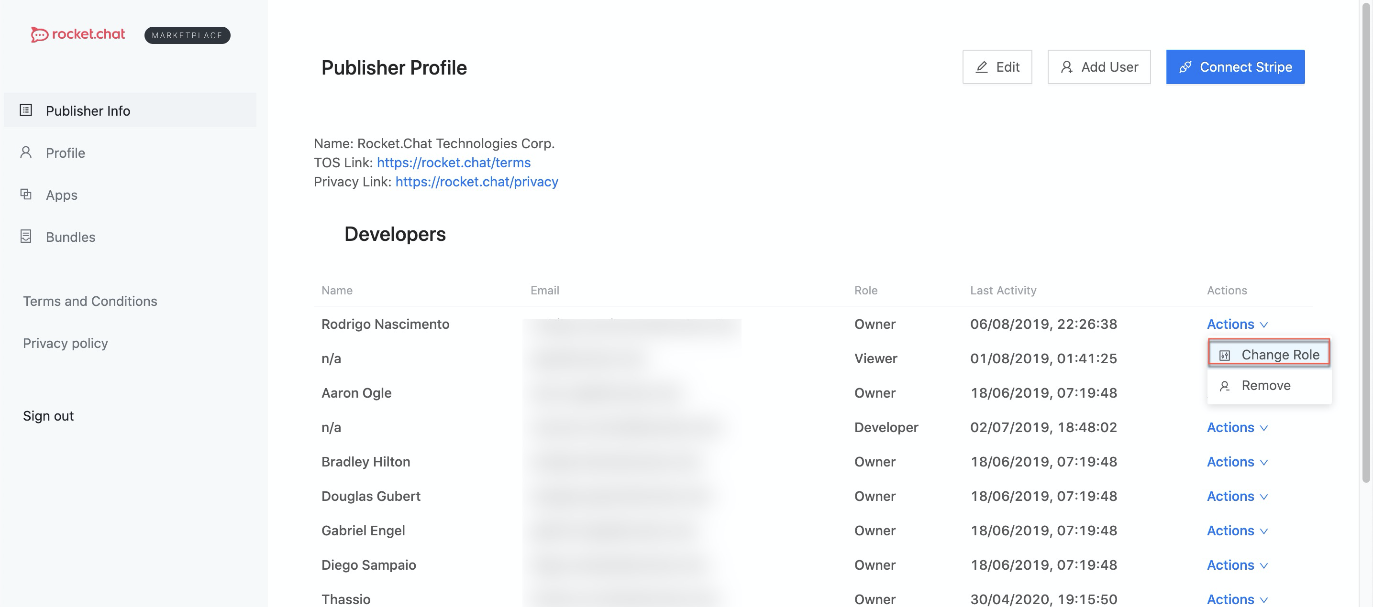Screen dimensions: 1373x607
Task: Click the Apps icon in sidebar
Action: 25,195
